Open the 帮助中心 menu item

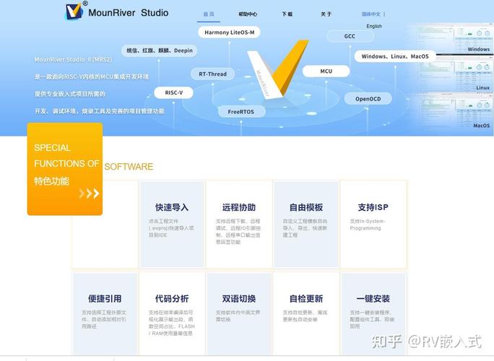[248, 14]
